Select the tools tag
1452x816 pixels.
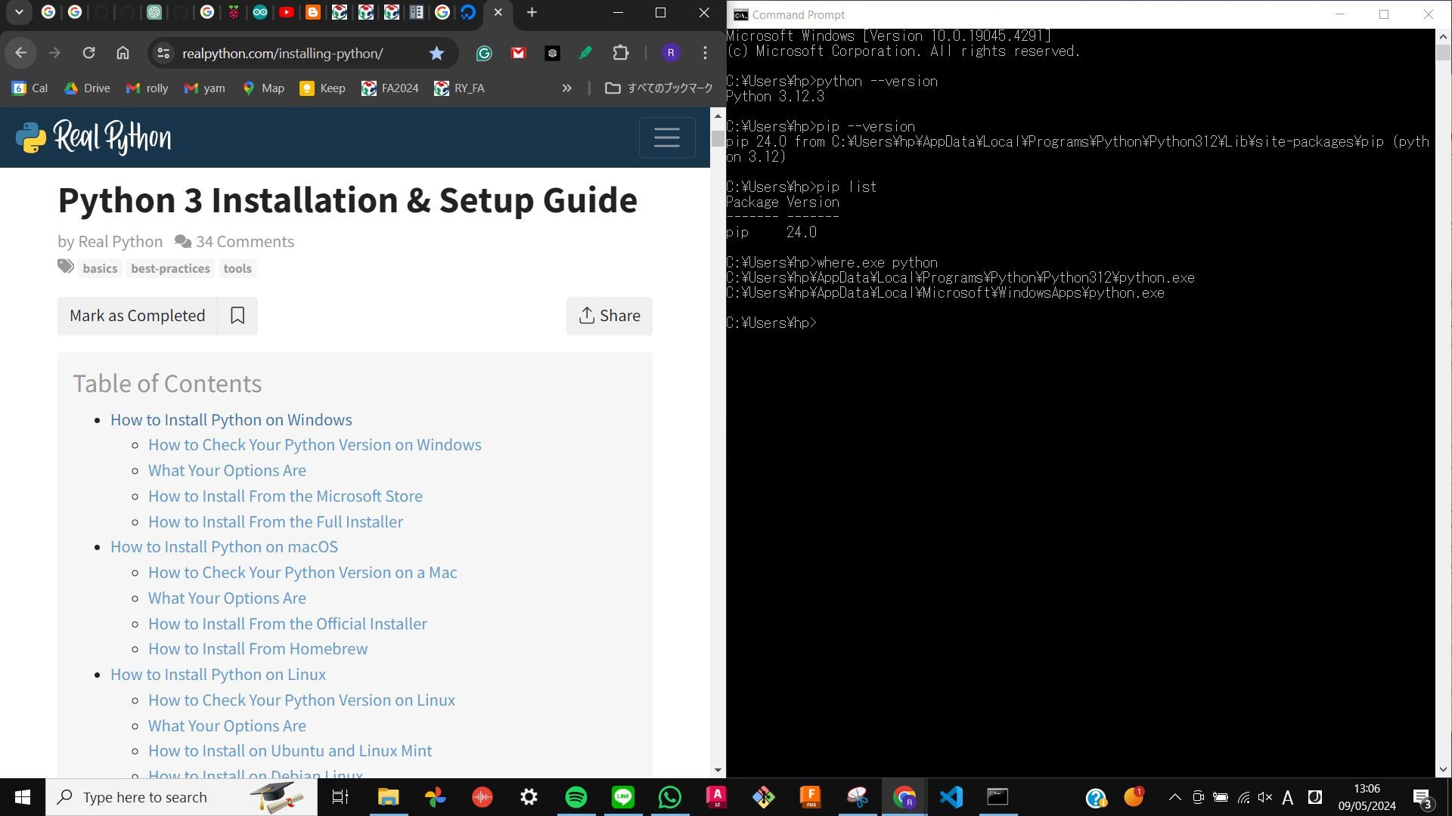point(237,268)
